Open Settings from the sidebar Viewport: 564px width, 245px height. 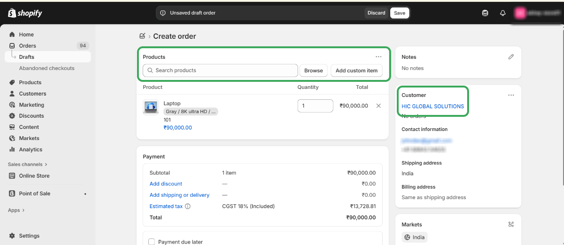click(29, 236)
